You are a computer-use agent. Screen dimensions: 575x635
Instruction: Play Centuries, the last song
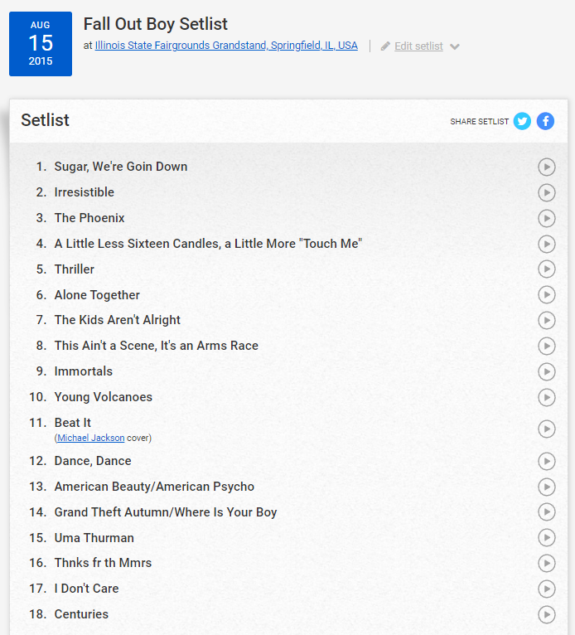coord(547,614)
